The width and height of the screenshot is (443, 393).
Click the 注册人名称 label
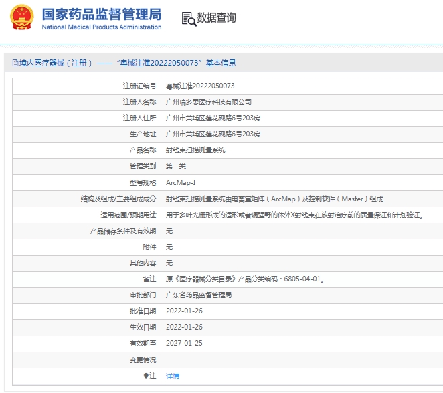(x=140, y=102)
